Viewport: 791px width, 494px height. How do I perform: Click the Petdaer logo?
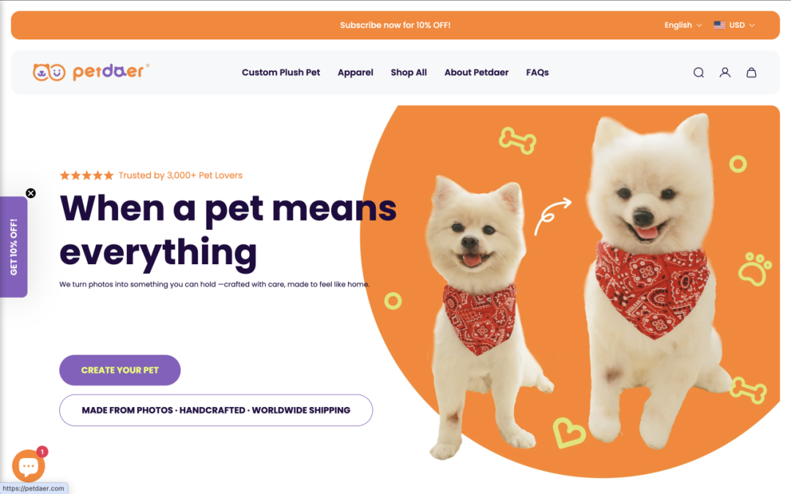(x=91, y=72)
